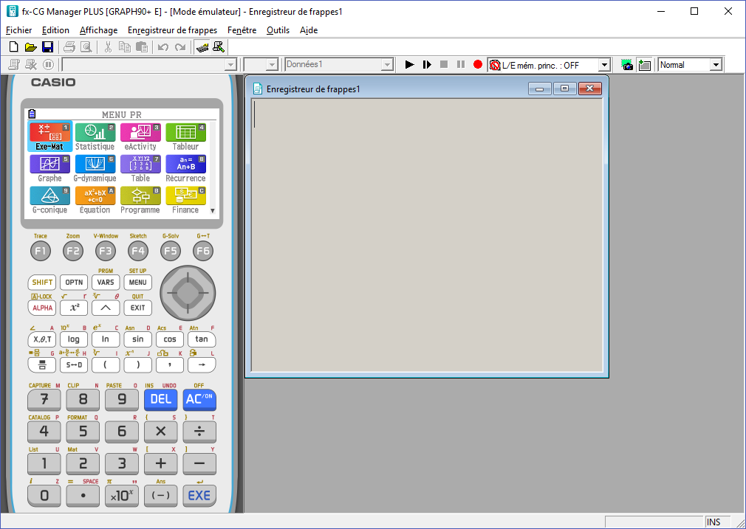Viewport: 746px width, 529px height.
Task: Click inside the Enregistreur de frappes1 text area
Action: 427,235
